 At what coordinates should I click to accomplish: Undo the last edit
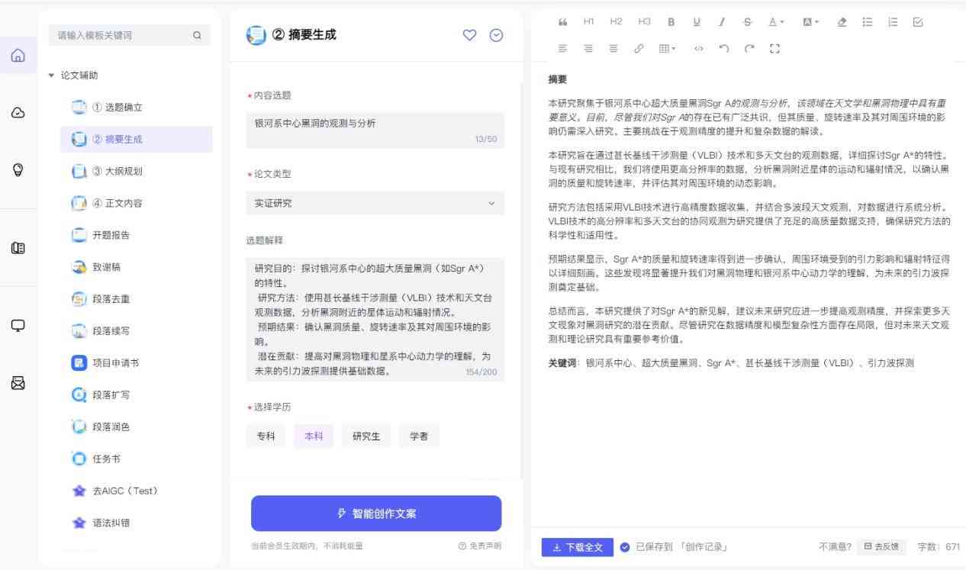723,49
